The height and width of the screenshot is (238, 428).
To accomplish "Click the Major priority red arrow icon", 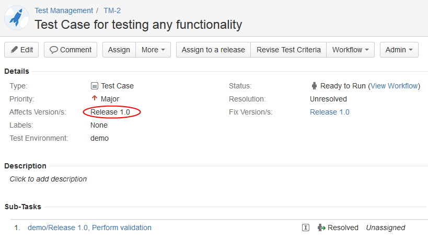I will [x=95, y=98].
